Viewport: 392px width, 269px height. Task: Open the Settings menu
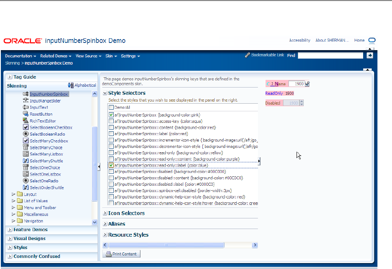[x=130, y=56]
